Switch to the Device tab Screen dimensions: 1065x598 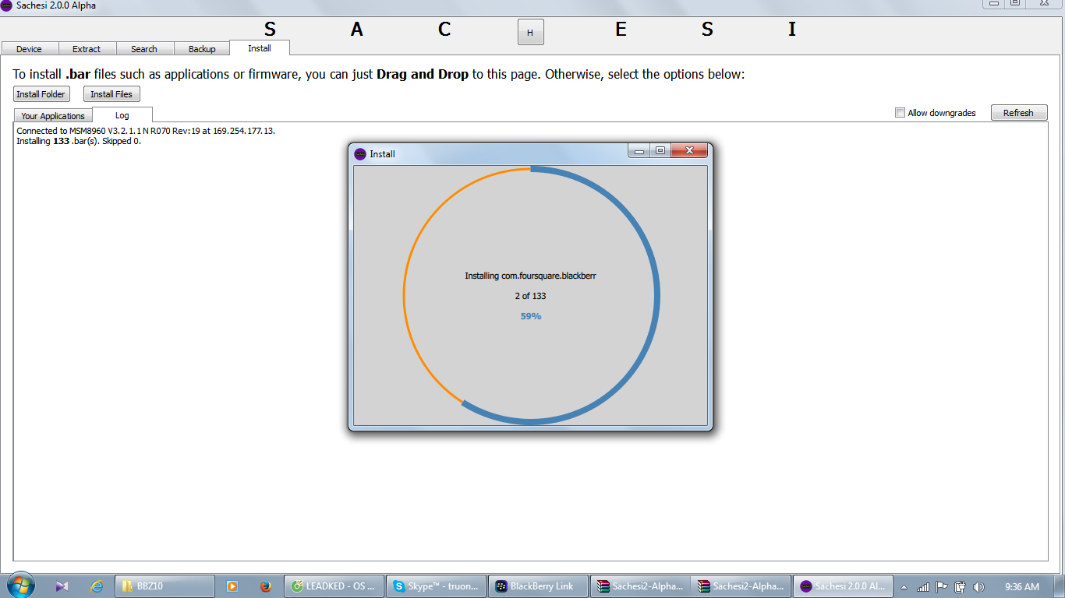[30, 49]
